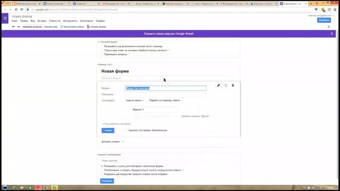Expand 'Расширенные настройки' section

(x=116, y=124)
